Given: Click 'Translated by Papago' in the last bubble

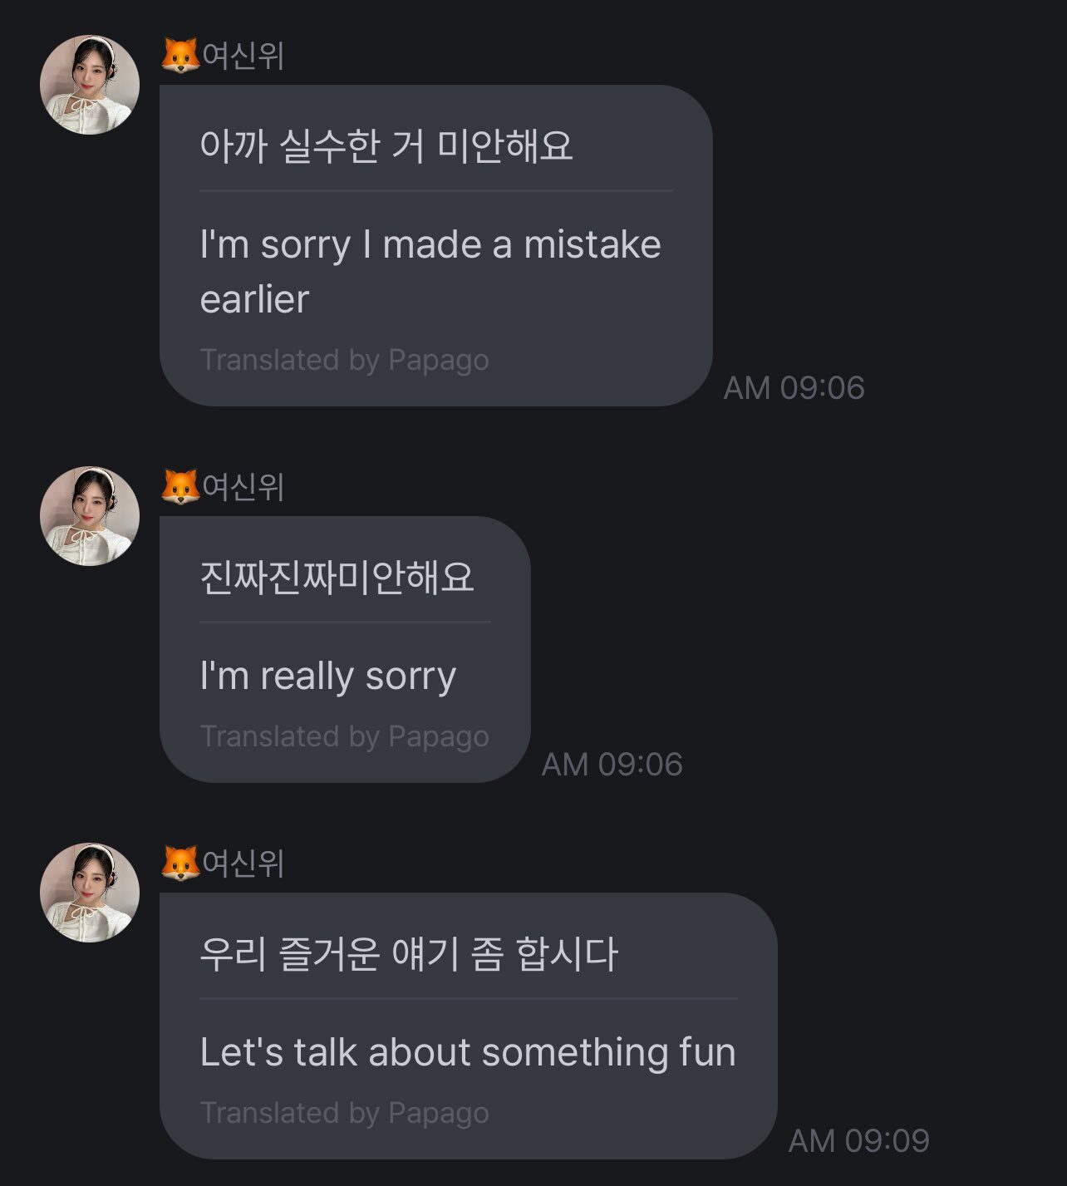Looking at the screenshot, I should [x=344, y=1113].
